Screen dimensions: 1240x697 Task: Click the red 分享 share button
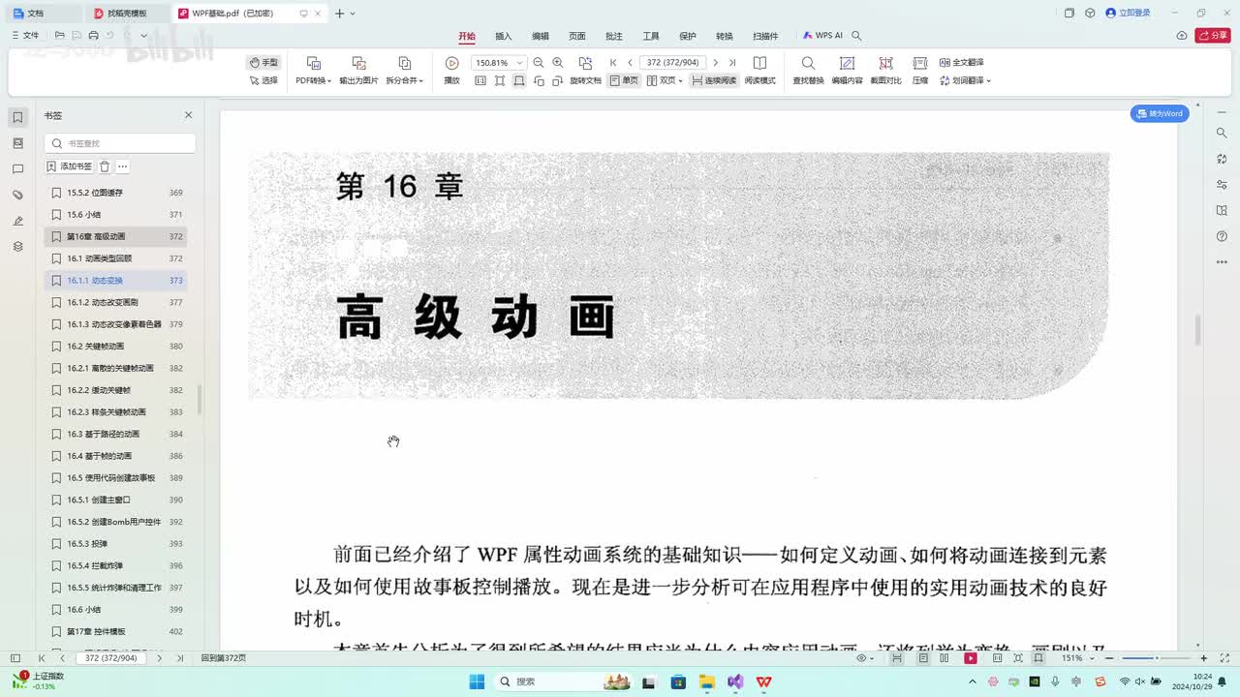pos(1213,35)
